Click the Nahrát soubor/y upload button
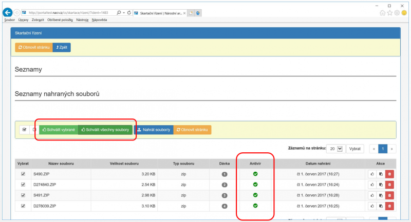The image size is (411, 222). (153, 130)
